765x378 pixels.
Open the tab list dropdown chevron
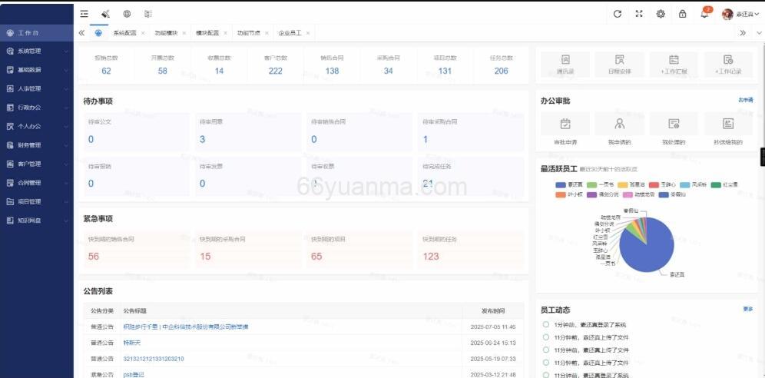click(759, 33)
